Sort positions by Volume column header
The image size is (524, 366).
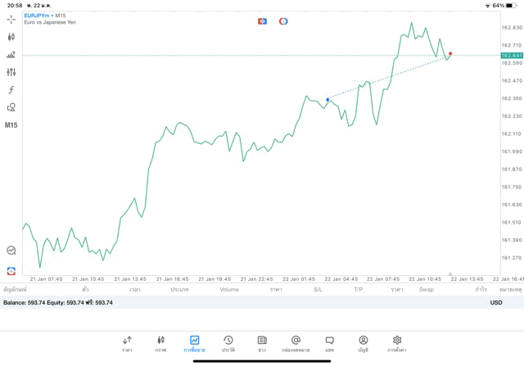click(229, 289)
